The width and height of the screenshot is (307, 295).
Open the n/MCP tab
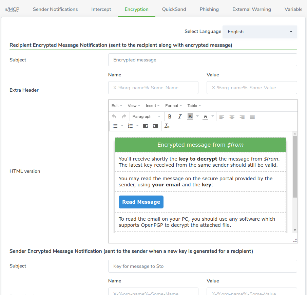[x=12, y=9]
